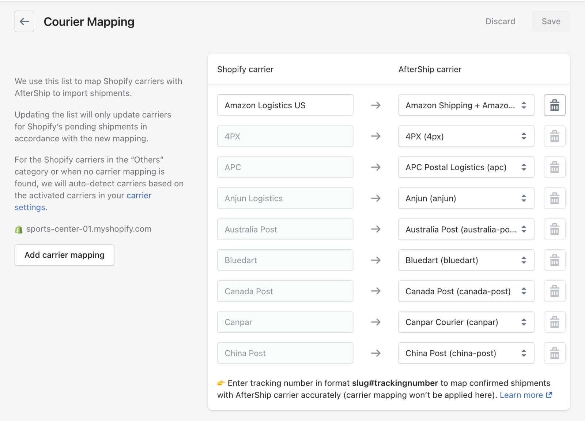
Task: Click the Canada Post Shopify carrier field
Action: coord(285,291)
